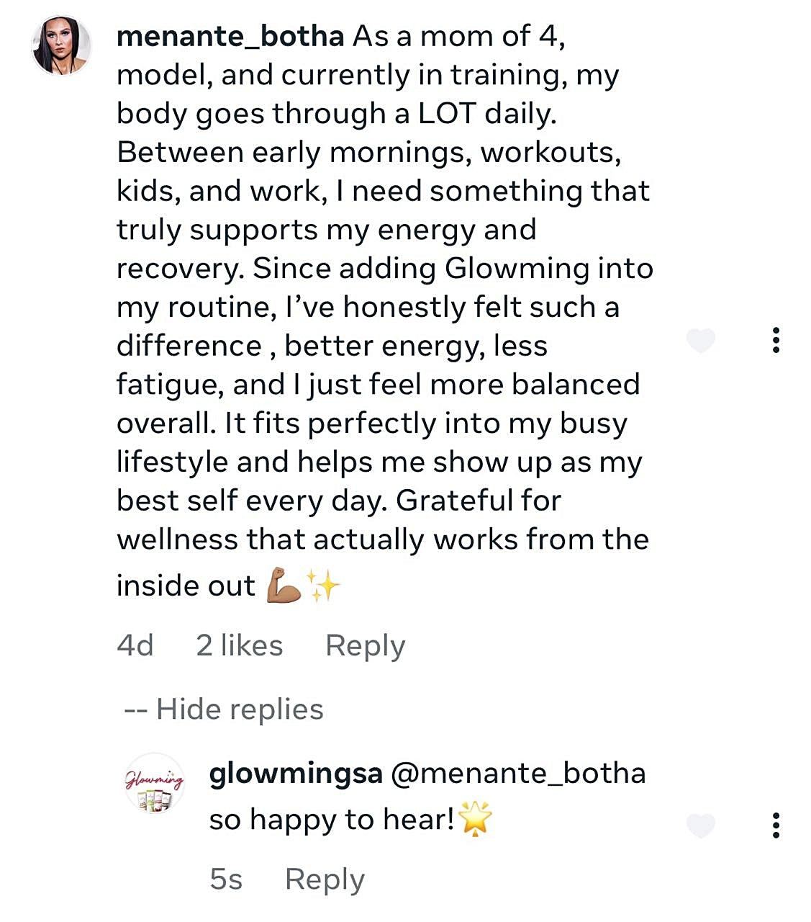Image resolution: width=811 pixels, height=922 pixels.
Task: Click the "so happy to hear!" reply text
Action: (331, 820)
